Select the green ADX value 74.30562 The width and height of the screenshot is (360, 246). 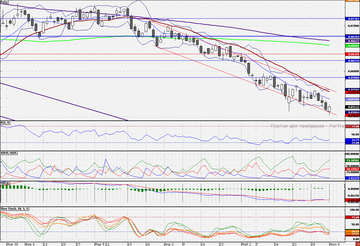pos(352,160)
